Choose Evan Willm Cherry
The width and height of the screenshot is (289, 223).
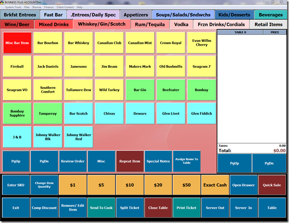[202, 43]
